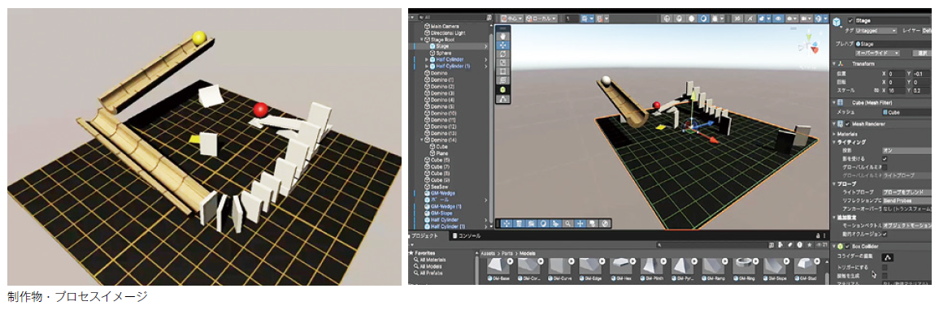Select All Materials under Favorites
The height and width of the screenshot is (310, 939).
(433, 260)
